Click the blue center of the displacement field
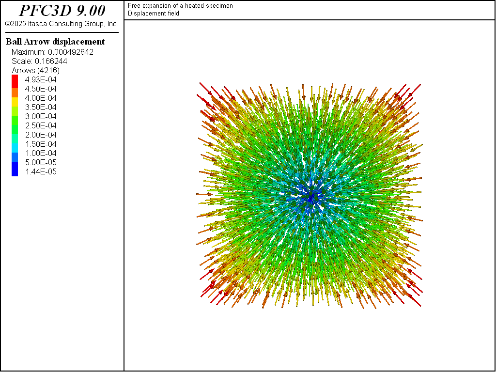This screenshot has height=372, width=496. point(311,197)
